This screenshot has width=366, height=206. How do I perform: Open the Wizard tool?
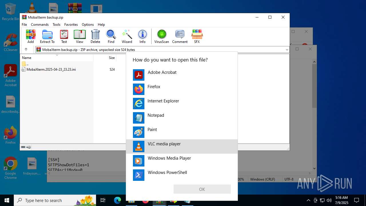coord(127,36)
